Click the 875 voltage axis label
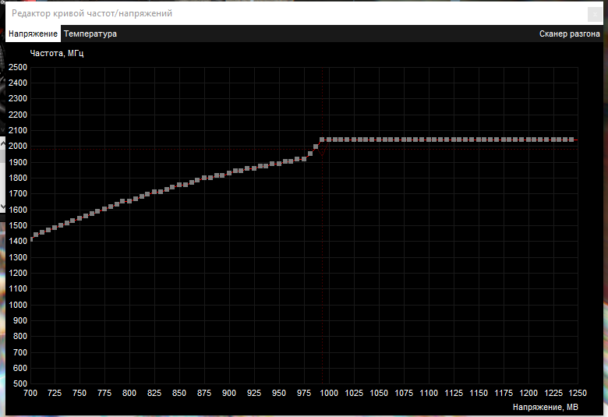Screen dimensions: 608x417 pos(204,393)
